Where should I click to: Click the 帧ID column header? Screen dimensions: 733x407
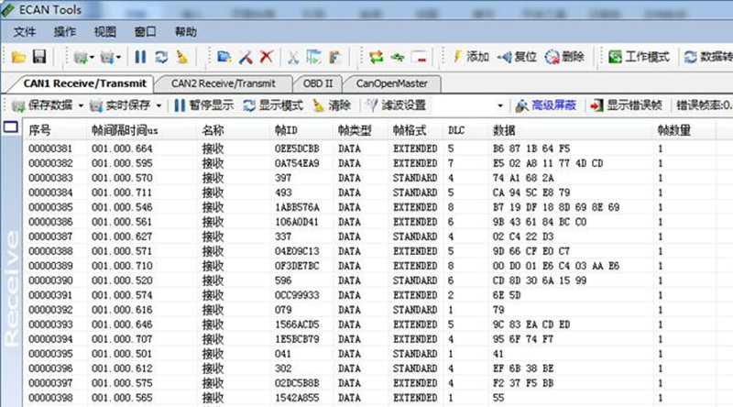tap(287, 130)
